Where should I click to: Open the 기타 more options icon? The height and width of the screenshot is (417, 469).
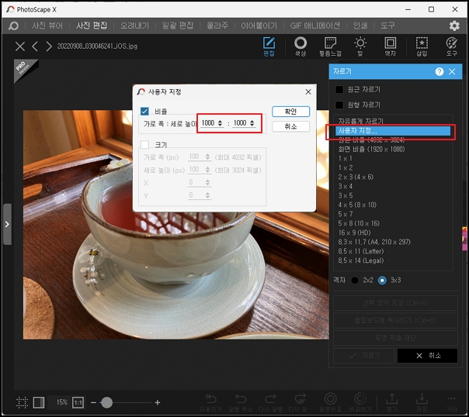click(452, 402)
